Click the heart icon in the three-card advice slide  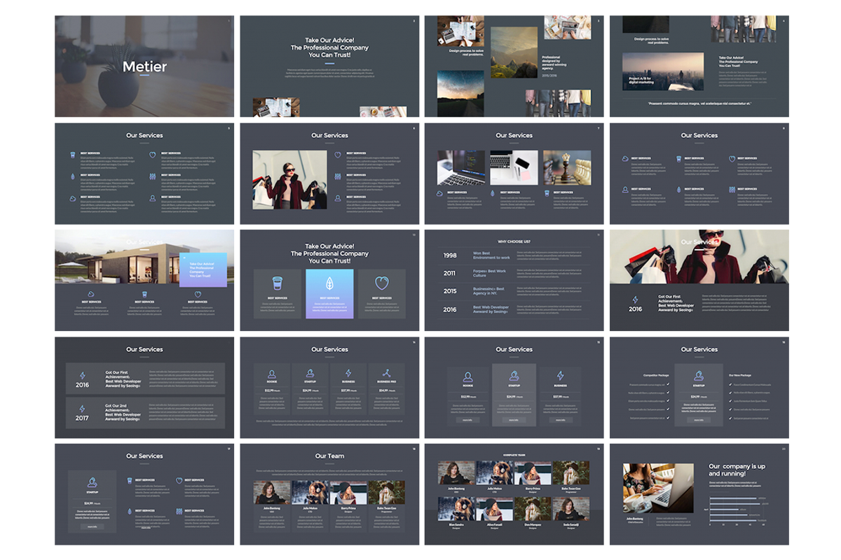tap(382, 283)
